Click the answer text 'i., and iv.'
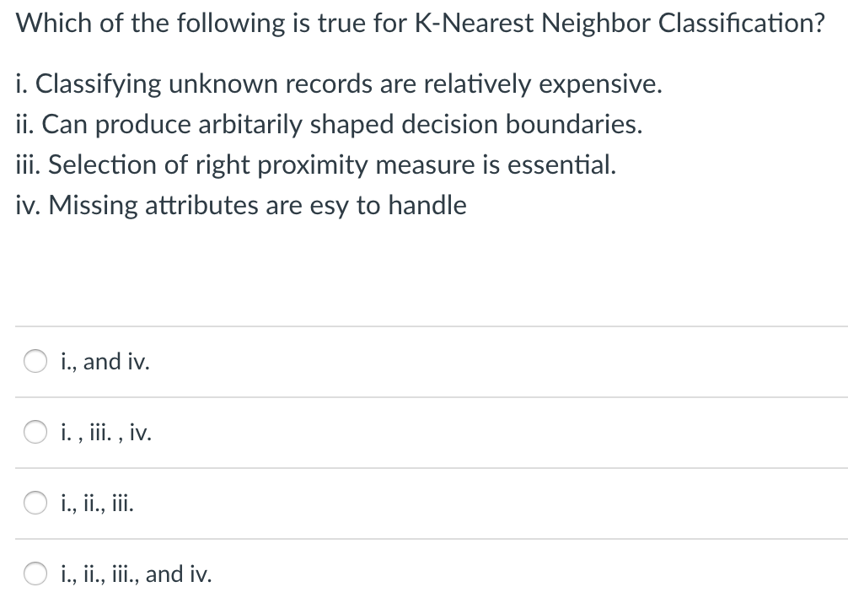This screenshot has width=848, height=614. (105, 361)
